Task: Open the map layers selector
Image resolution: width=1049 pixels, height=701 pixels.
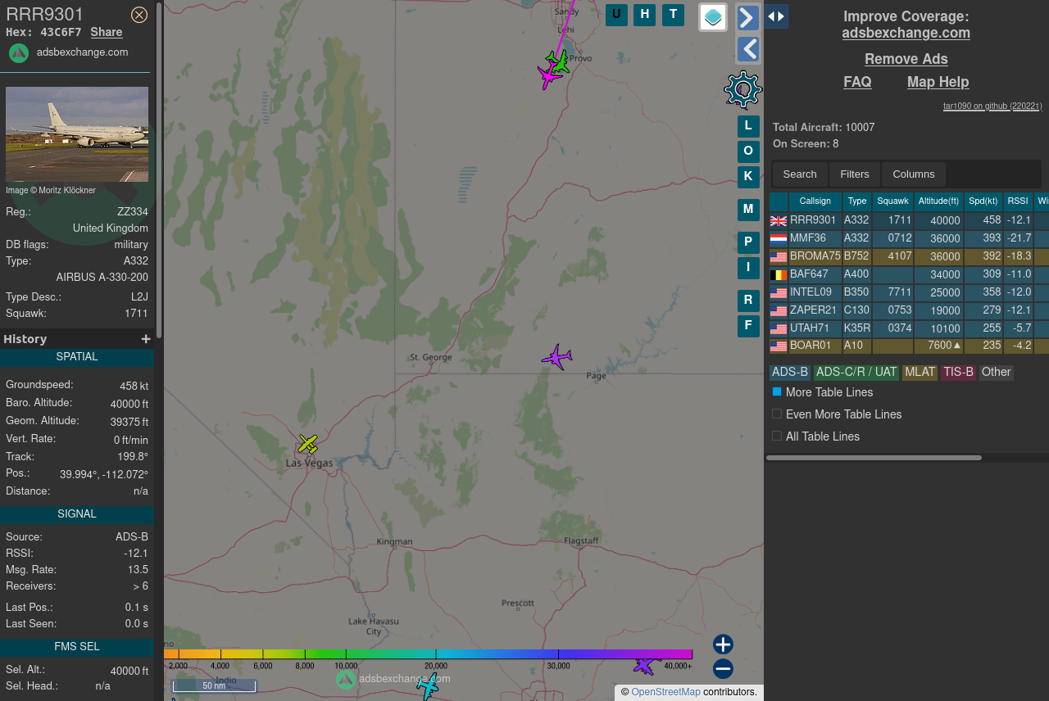Action: 713,17
